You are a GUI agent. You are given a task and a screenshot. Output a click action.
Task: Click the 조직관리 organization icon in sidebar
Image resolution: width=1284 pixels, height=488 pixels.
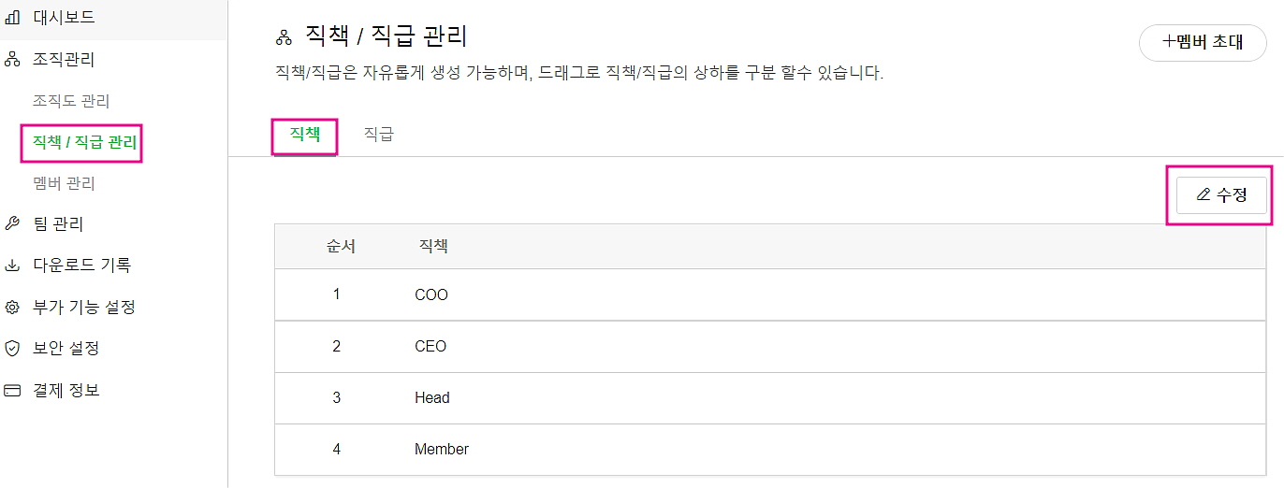coord(13,61)
